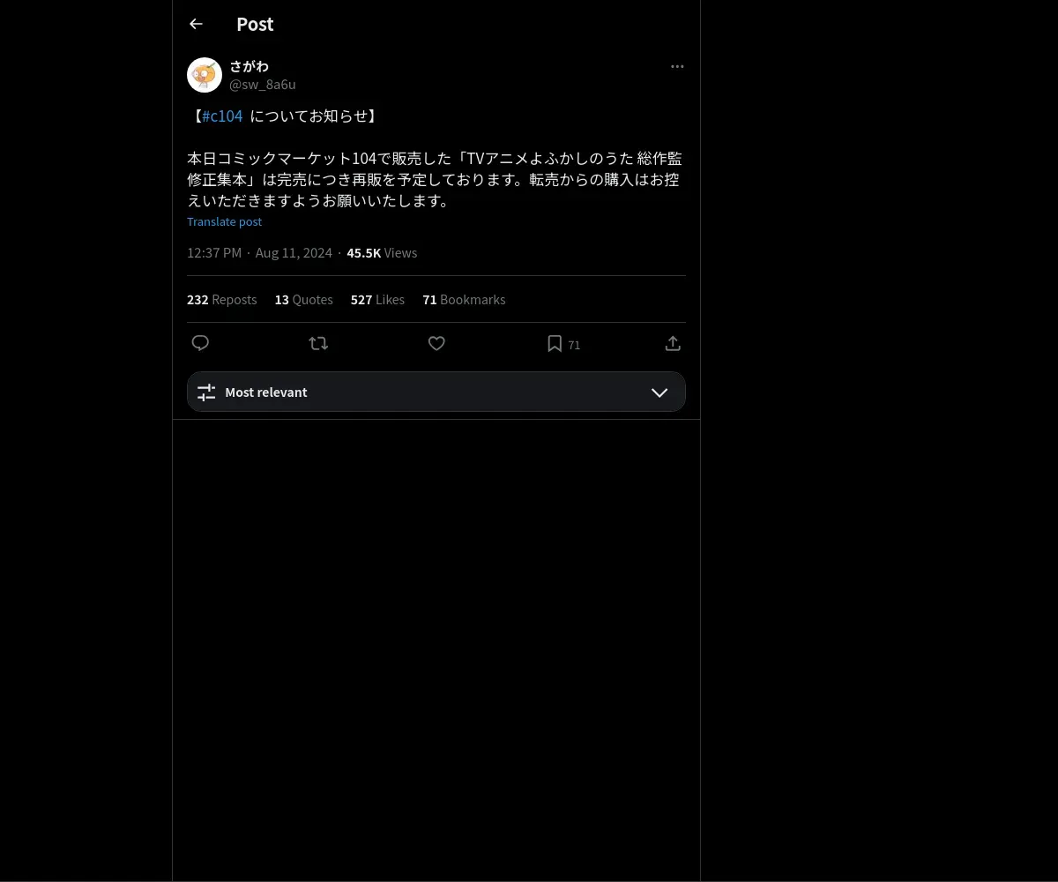
Task: Share the post via upload icon
Action: [673, 343]
